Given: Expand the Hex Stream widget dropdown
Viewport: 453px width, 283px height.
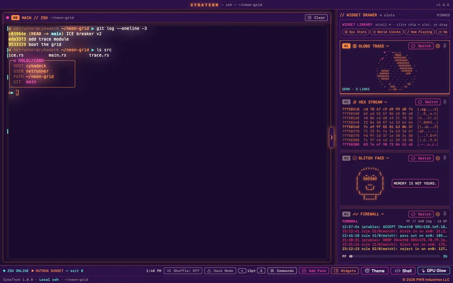Looking at the screenshot, I should coord(386,102).
